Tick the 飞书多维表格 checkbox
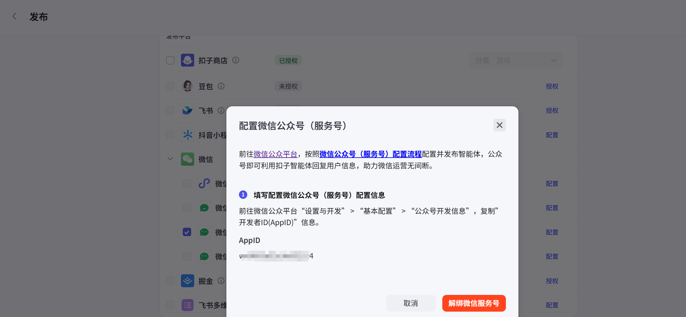 click(170, 305)
